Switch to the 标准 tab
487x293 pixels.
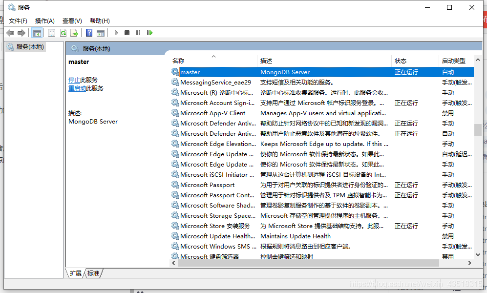pyautogui.click(x=93, y=273)
